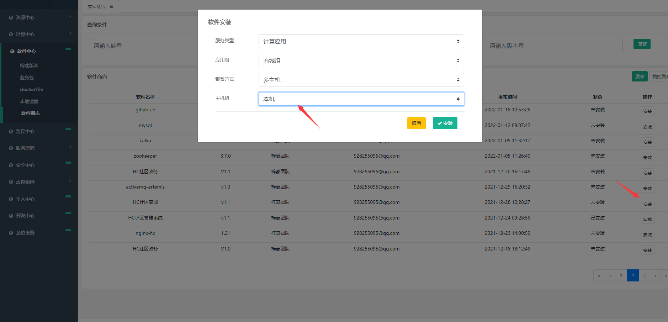Image resolution: width=668 pixels, height=322 pixels.
Task: Go to the next page with ›
Action: point(655,275)
